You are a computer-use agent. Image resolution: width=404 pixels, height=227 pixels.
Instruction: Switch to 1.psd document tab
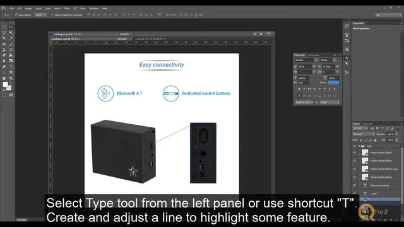150,39
